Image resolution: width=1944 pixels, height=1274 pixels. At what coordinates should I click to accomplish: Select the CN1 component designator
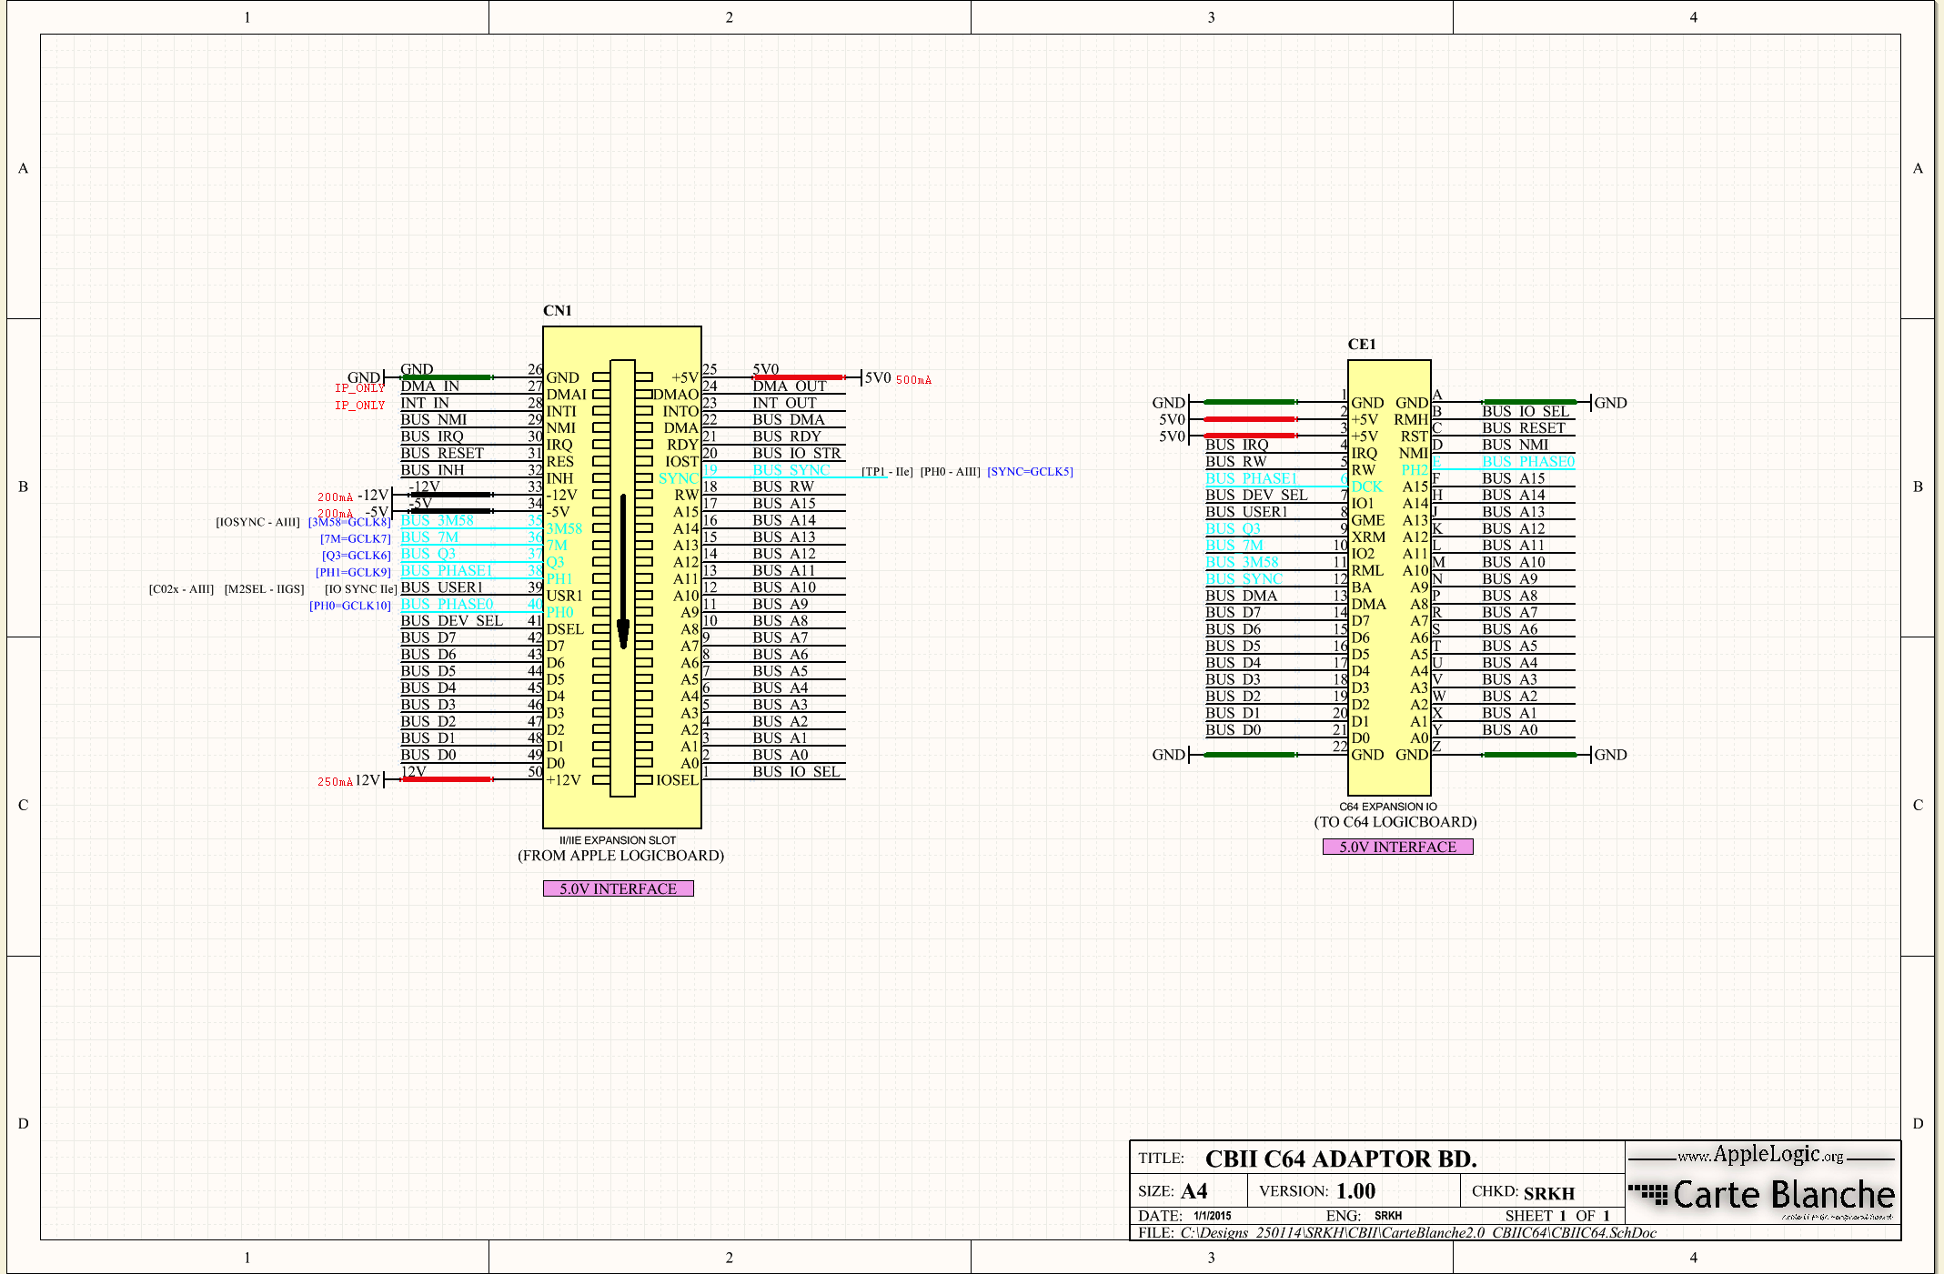point(558,311)
